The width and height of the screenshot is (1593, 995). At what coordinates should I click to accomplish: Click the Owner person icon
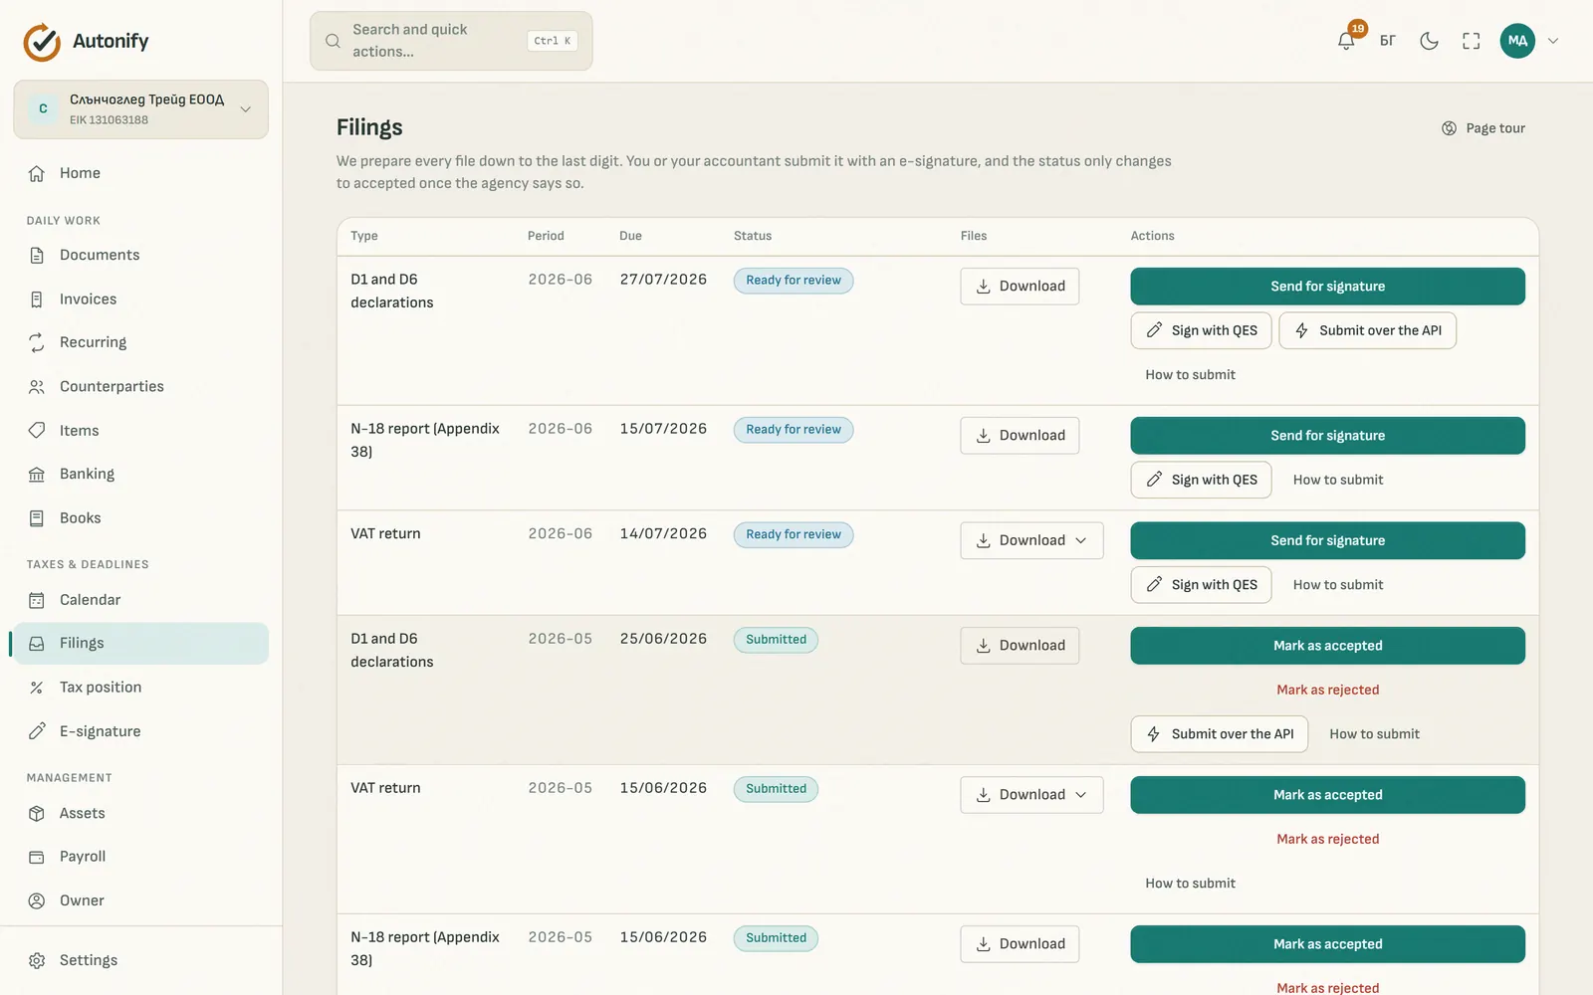click(37, 900)
